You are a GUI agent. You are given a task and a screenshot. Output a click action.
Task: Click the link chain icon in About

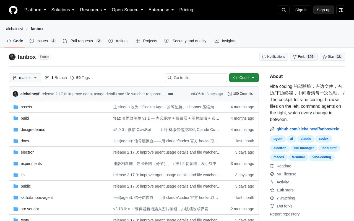tap(272, 129)
